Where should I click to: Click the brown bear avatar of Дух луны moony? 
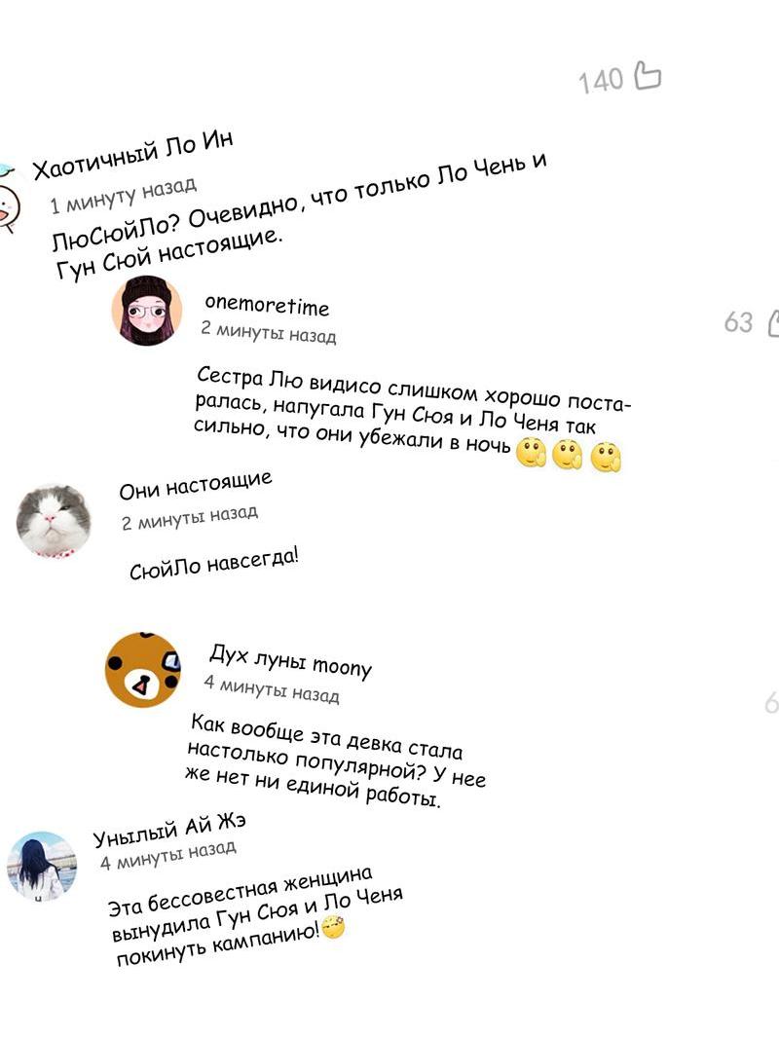point(143,669)
